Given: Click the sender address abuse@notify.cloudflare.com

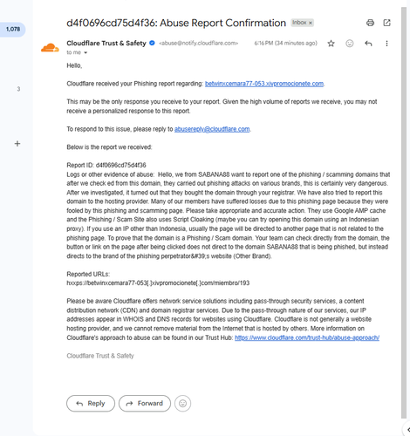Looking at the screenshot, I should point(199,44).
